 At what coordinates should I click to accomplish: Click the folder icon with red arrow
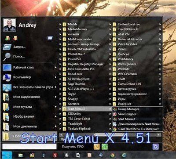click(x=15, y=38)
